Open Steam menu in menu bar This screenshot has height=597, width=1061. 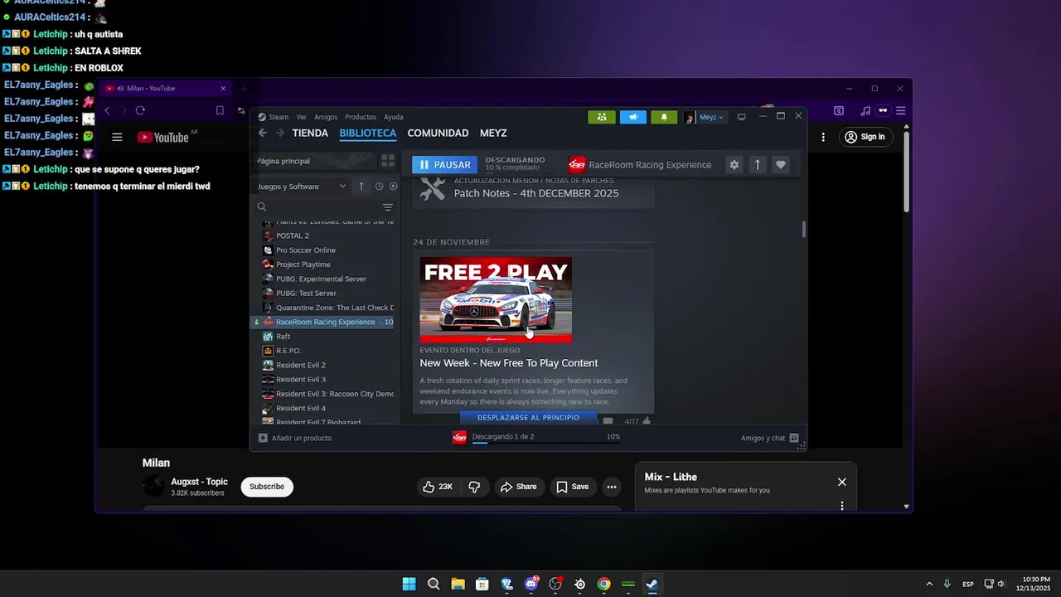[x=279, y=117]
